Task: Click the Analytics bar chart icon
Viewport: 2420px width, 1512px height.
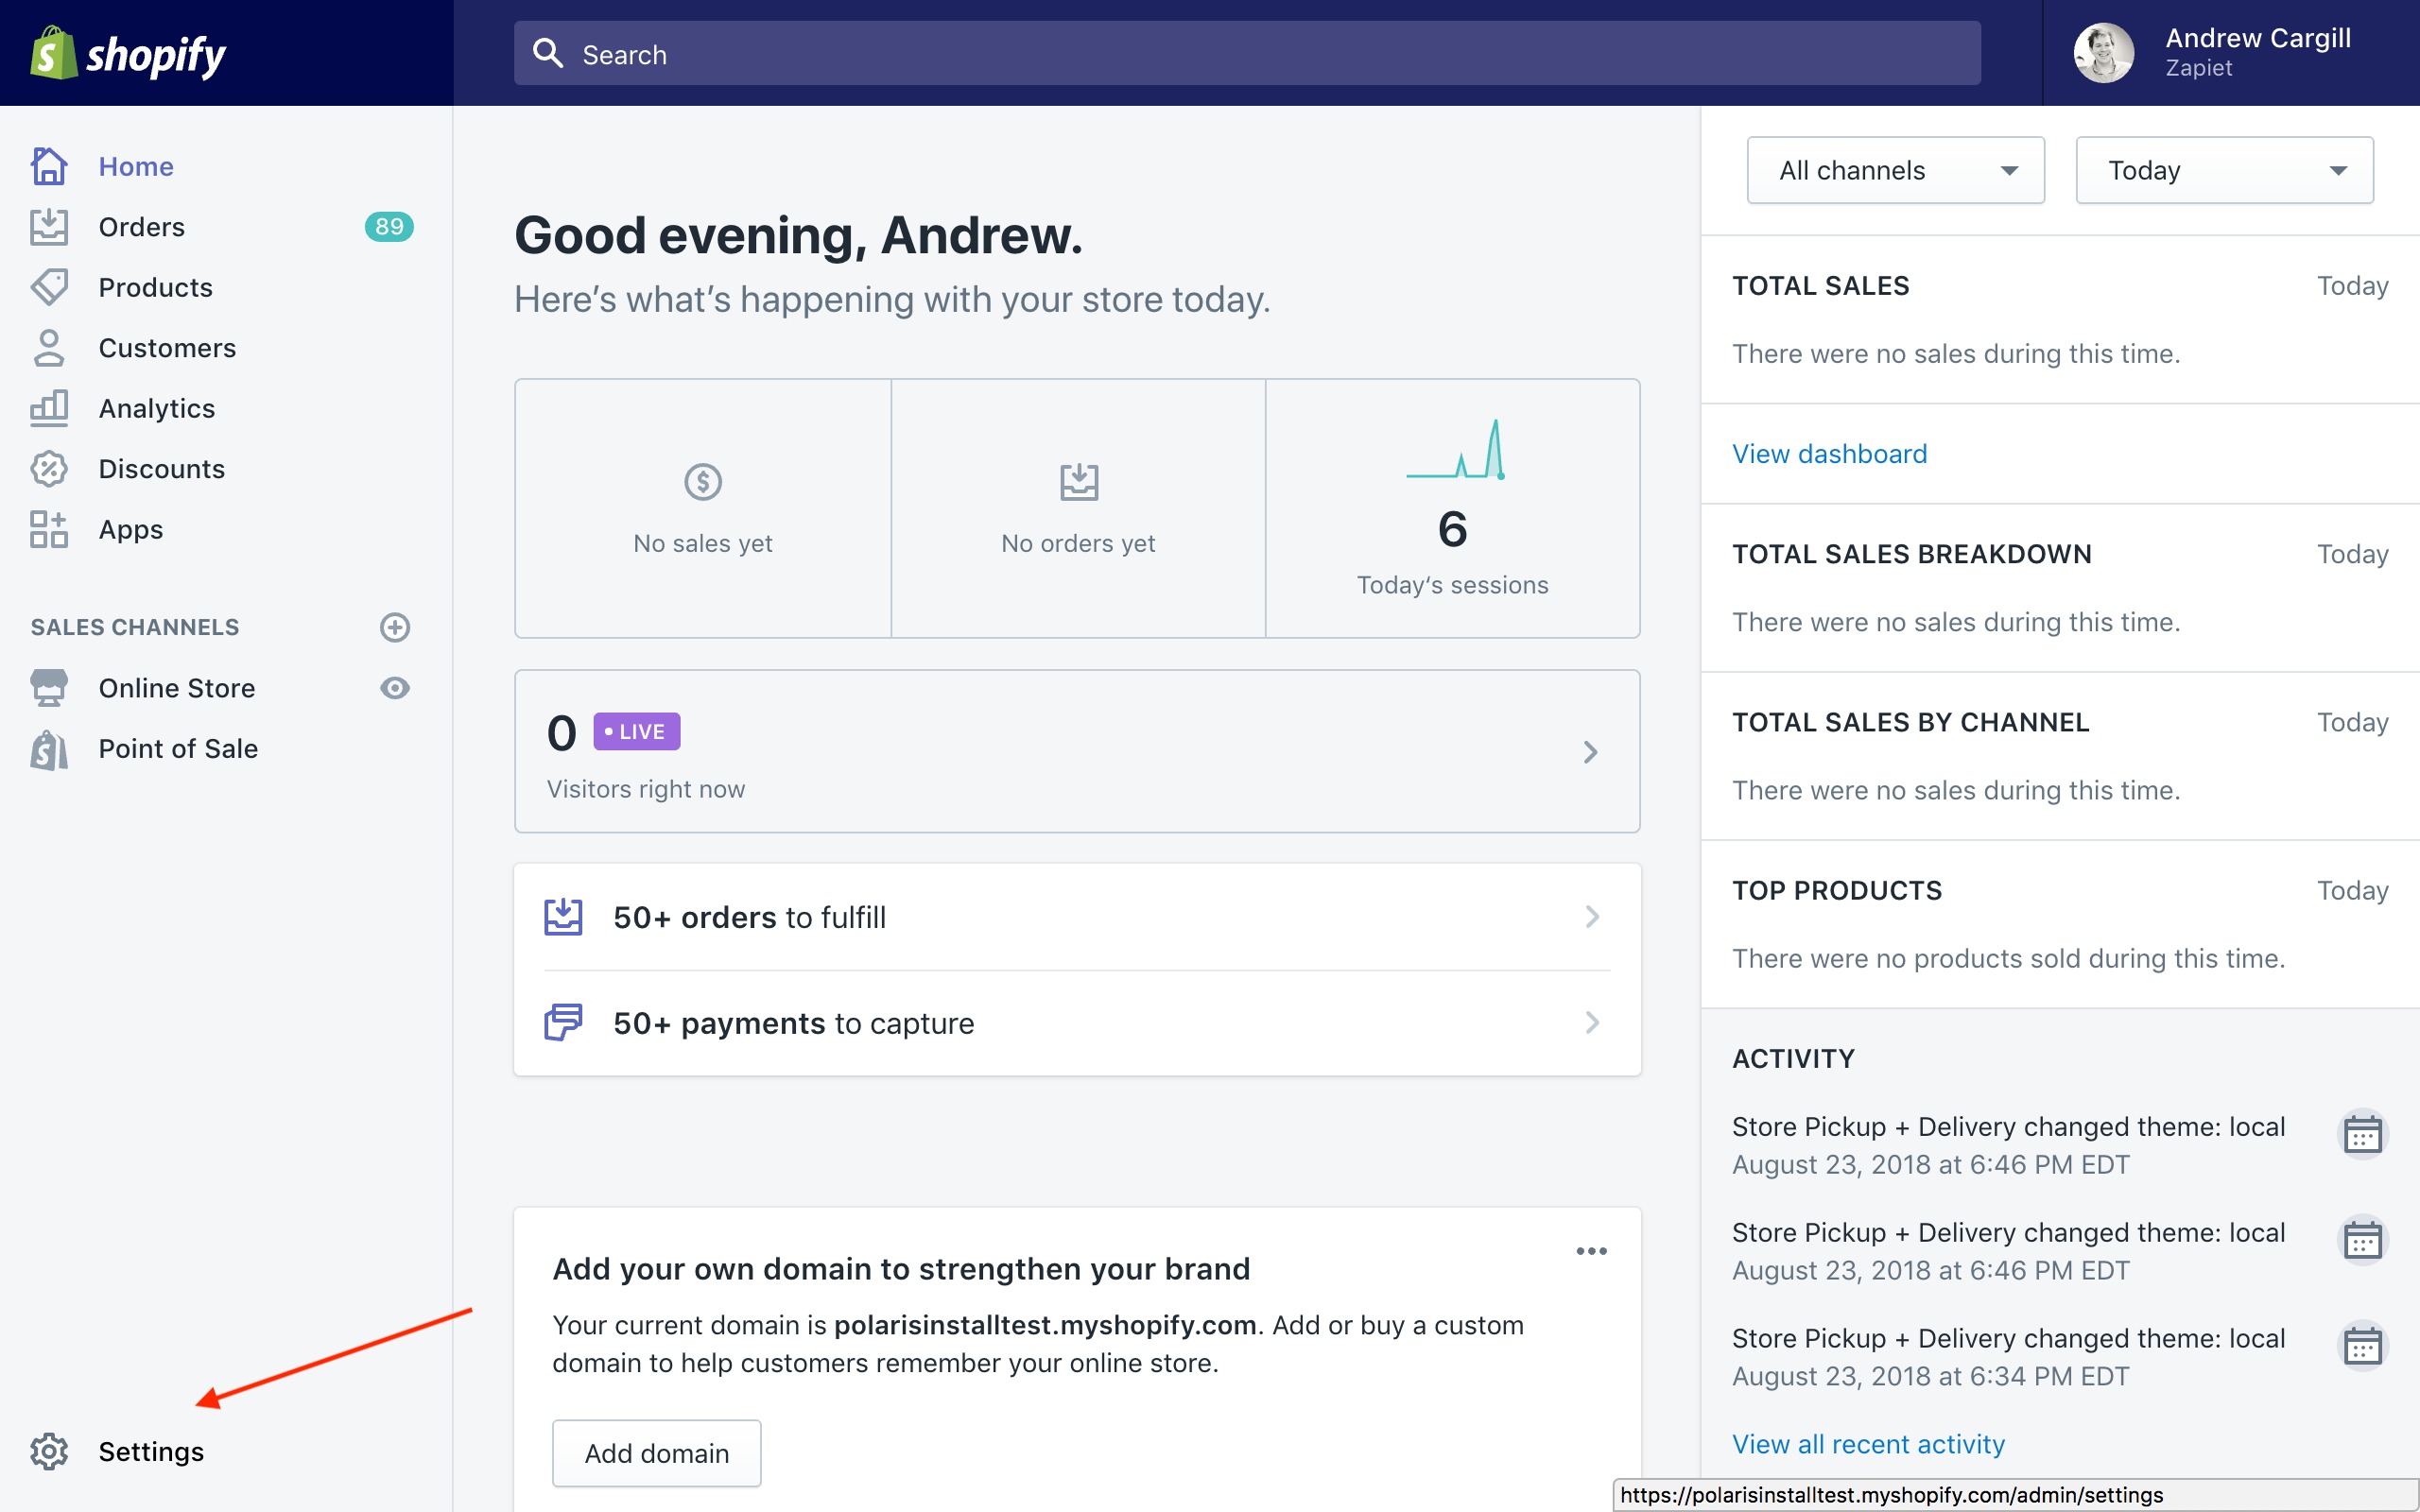Action: coord(48,408)
